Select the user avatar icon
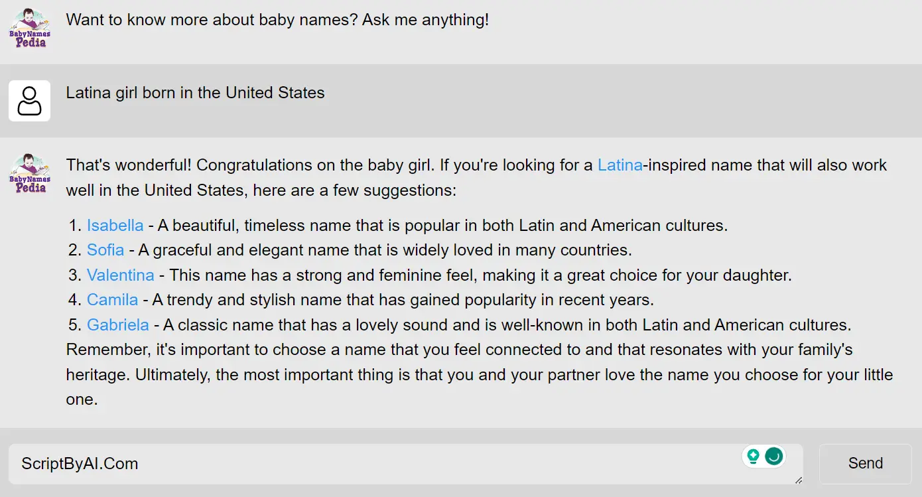 (x=29, y=100)
